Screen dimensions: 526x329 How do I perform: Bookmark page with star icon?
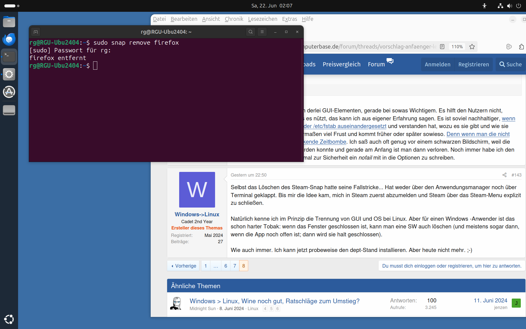[x=472, y=47]
